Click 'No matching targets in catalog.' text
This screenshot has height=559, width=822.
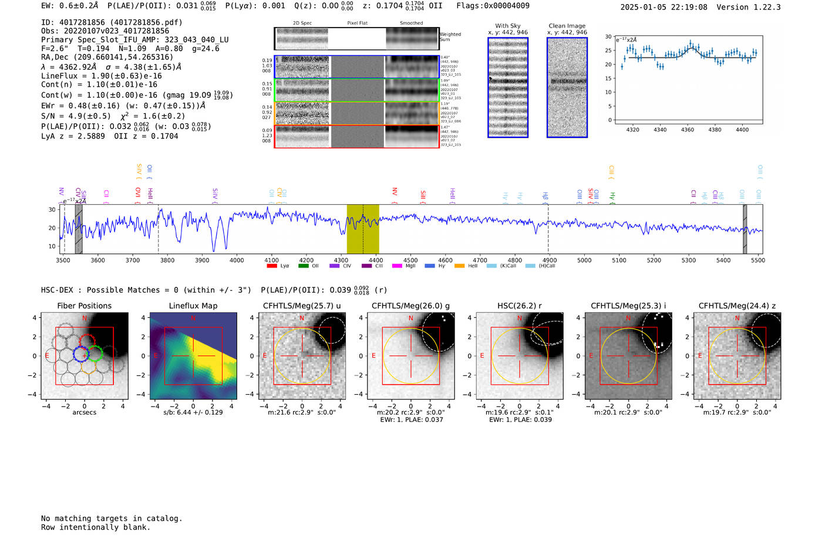[112, 519]
